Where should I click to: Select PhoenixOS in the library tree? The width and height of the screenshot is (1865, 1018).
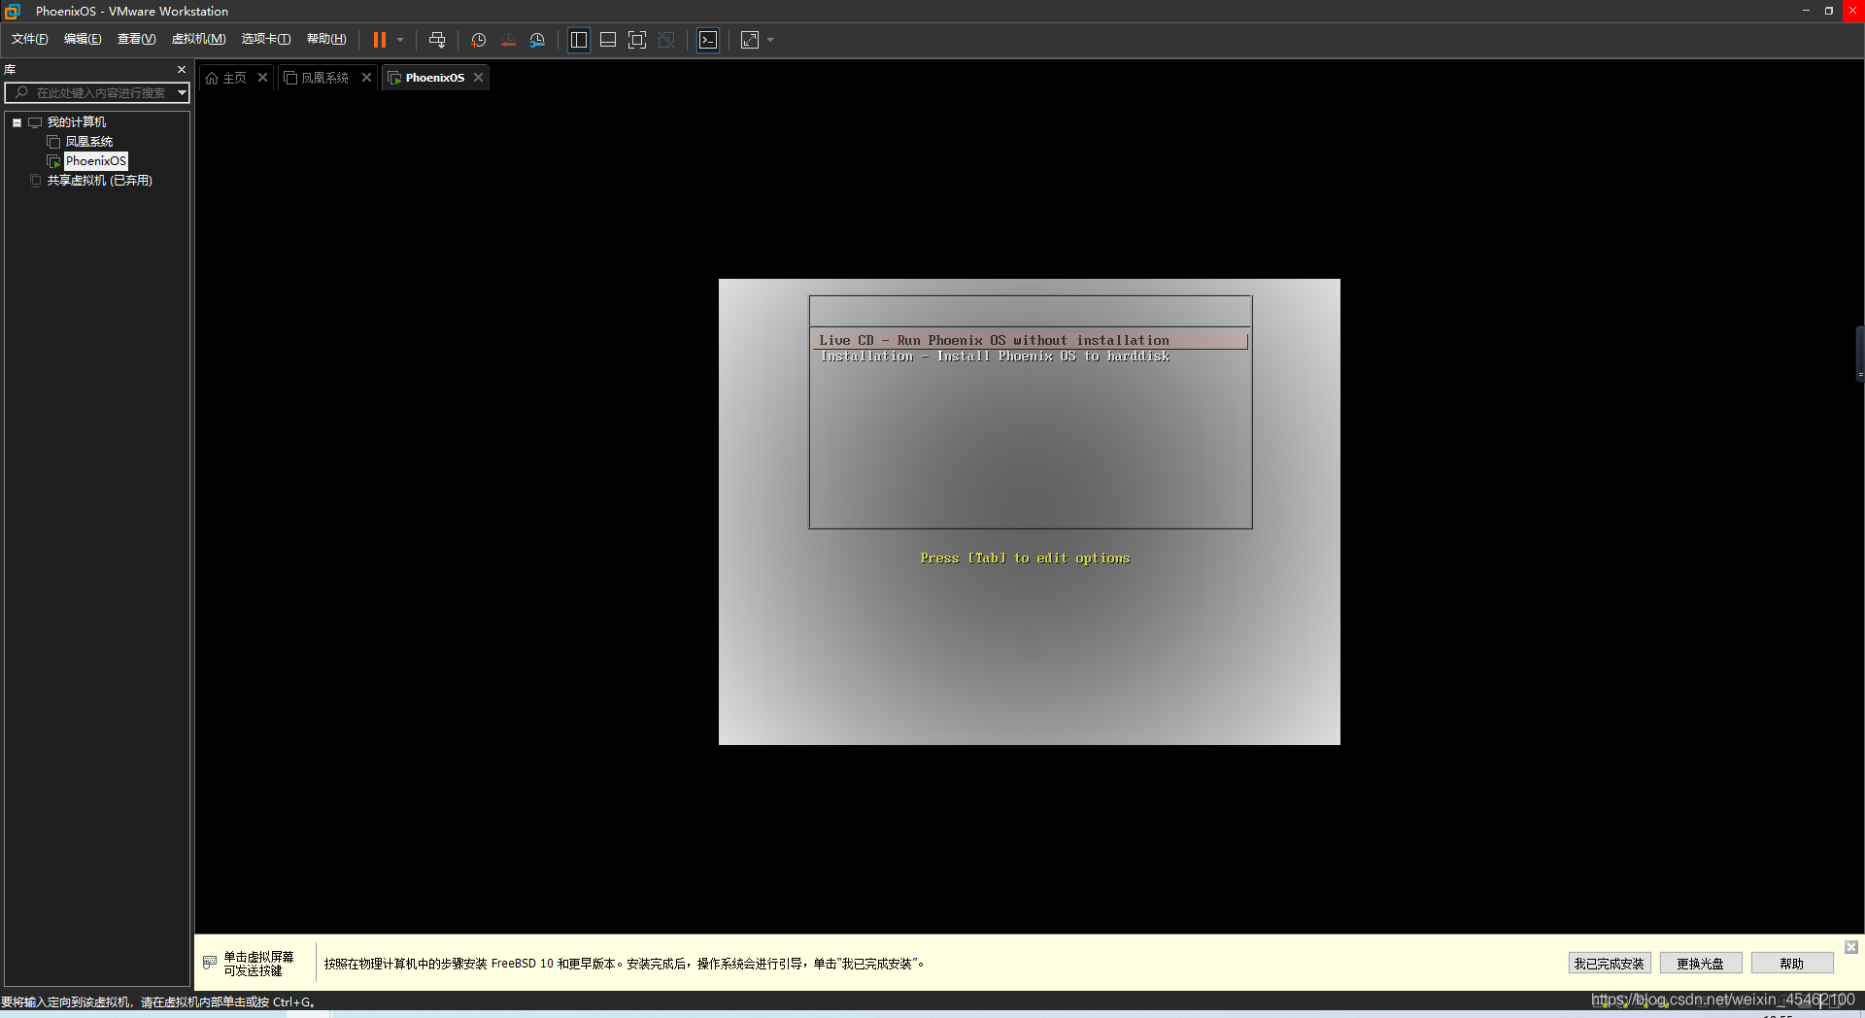(95, 161)
